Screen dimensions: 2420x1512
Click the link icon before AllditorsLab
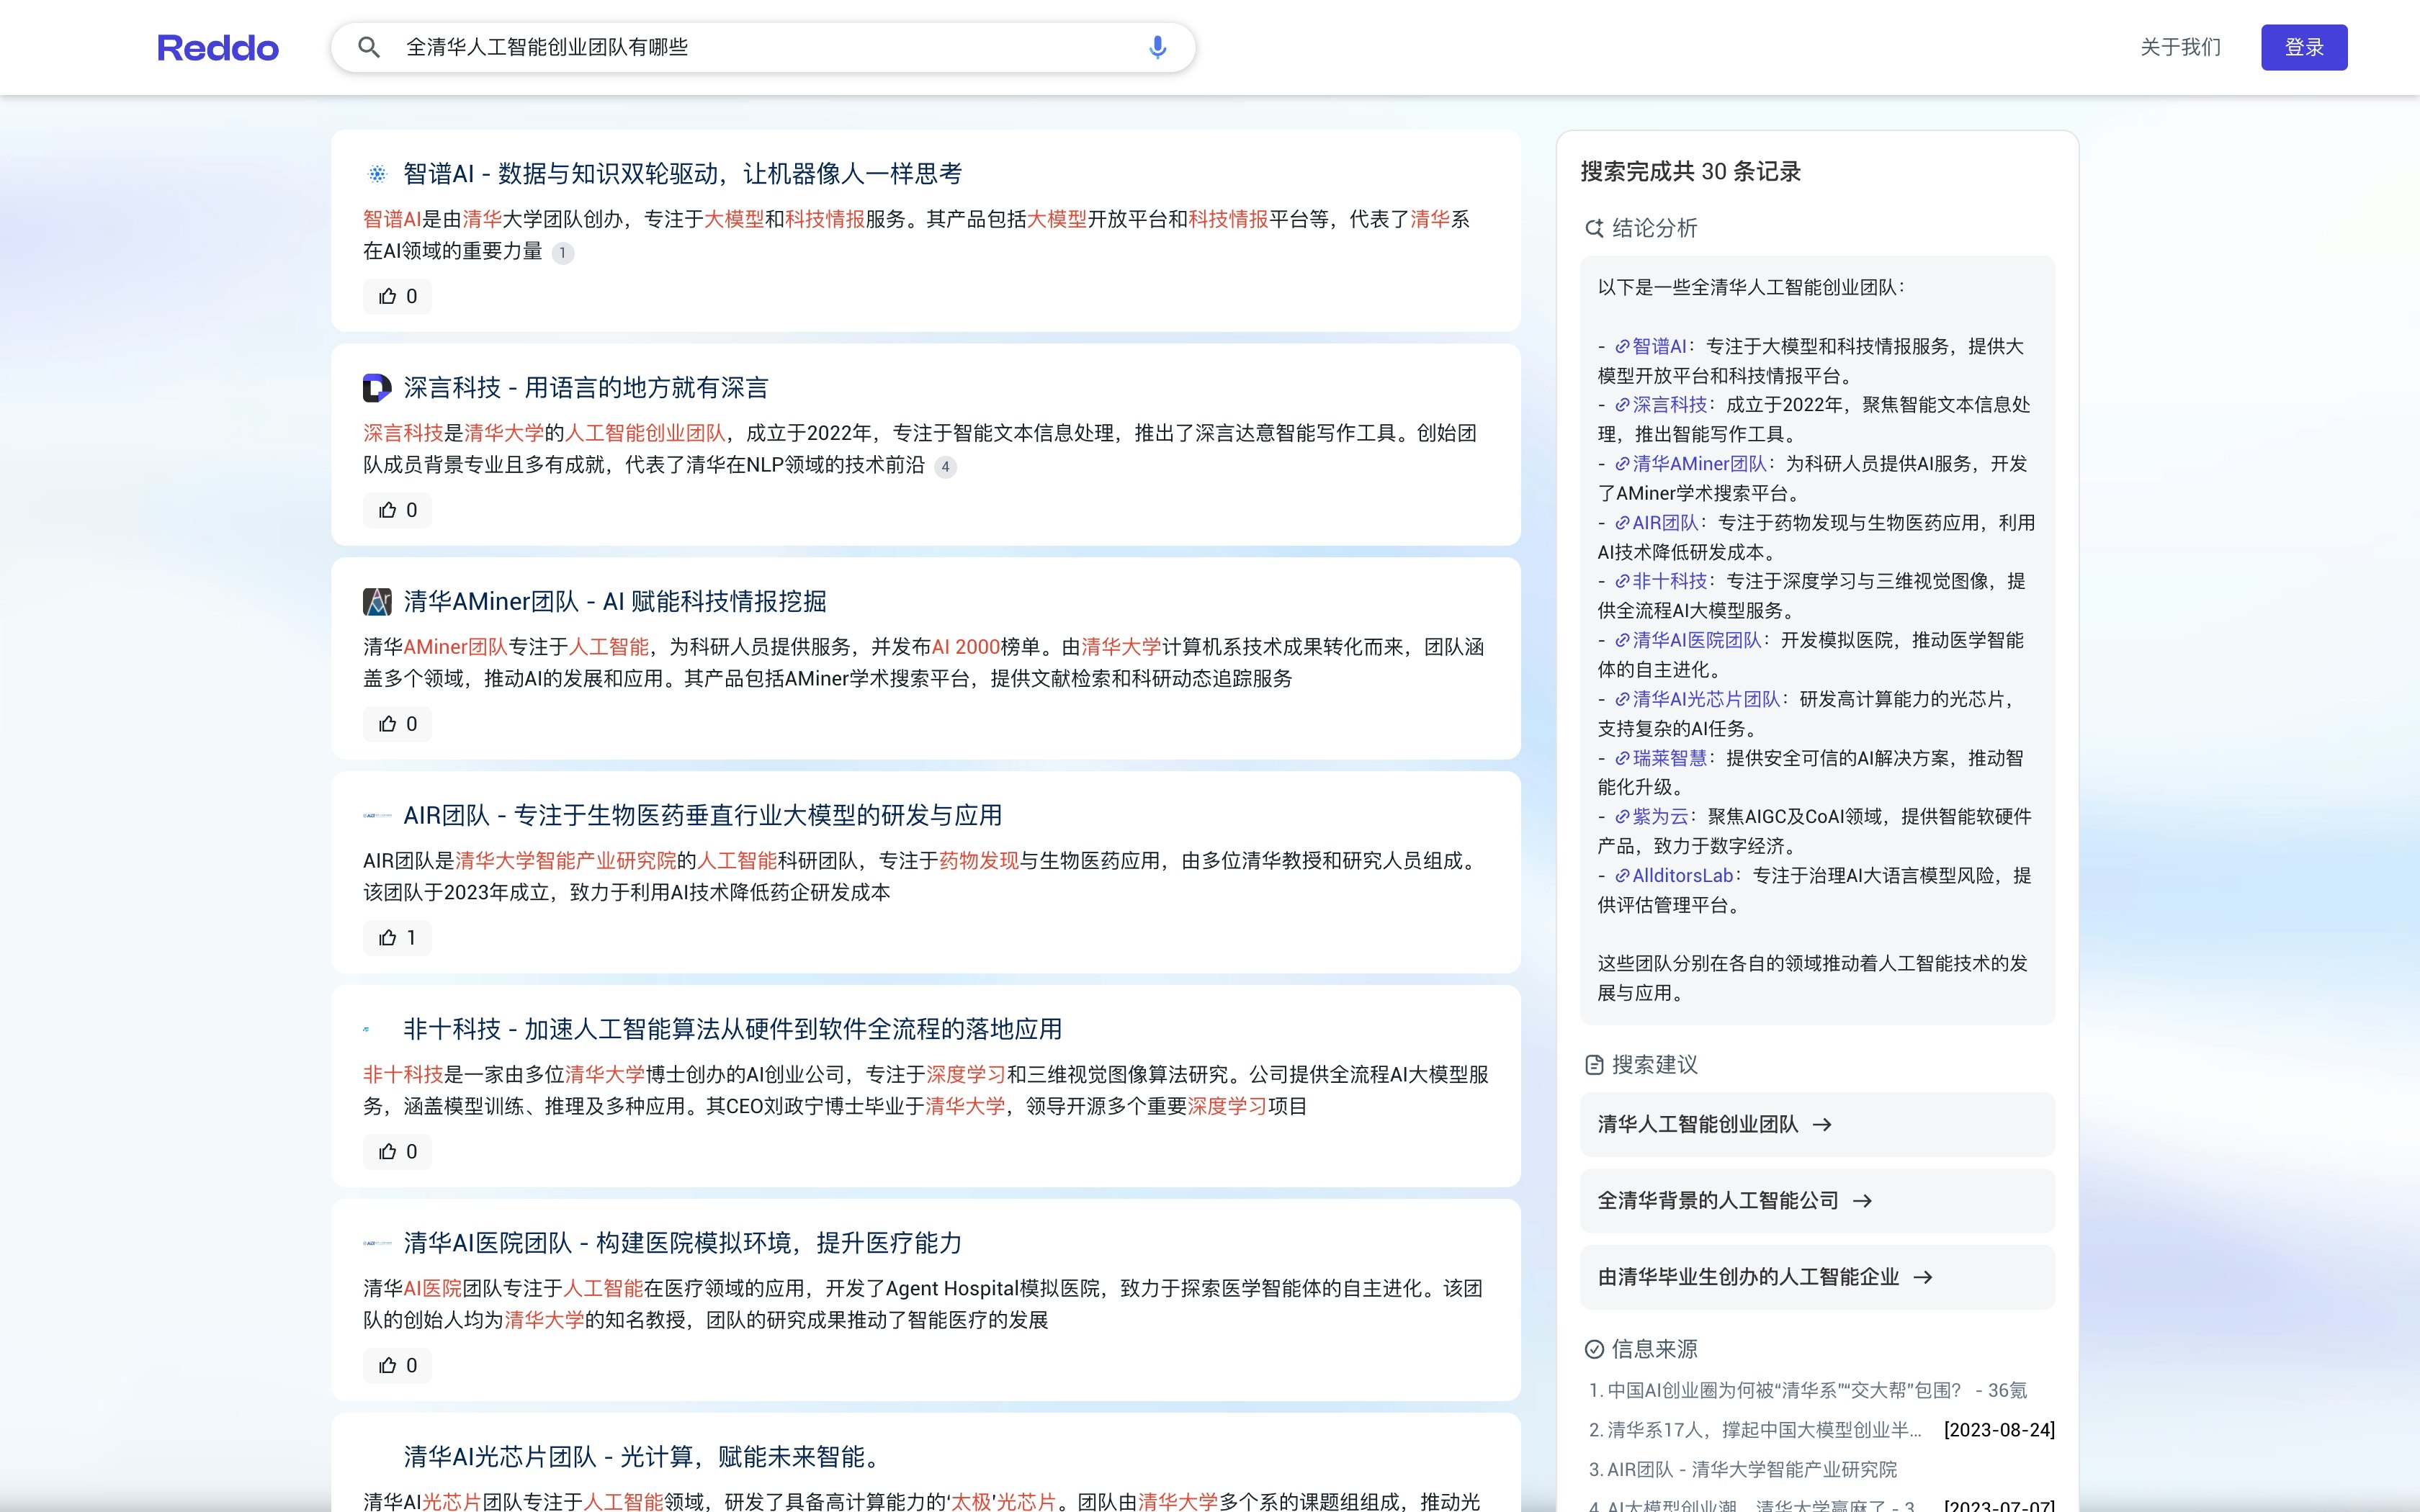(x=1622, y=876)
